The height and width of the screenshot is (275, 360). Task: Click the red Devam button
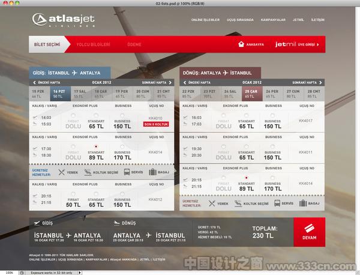click(309, 232)
